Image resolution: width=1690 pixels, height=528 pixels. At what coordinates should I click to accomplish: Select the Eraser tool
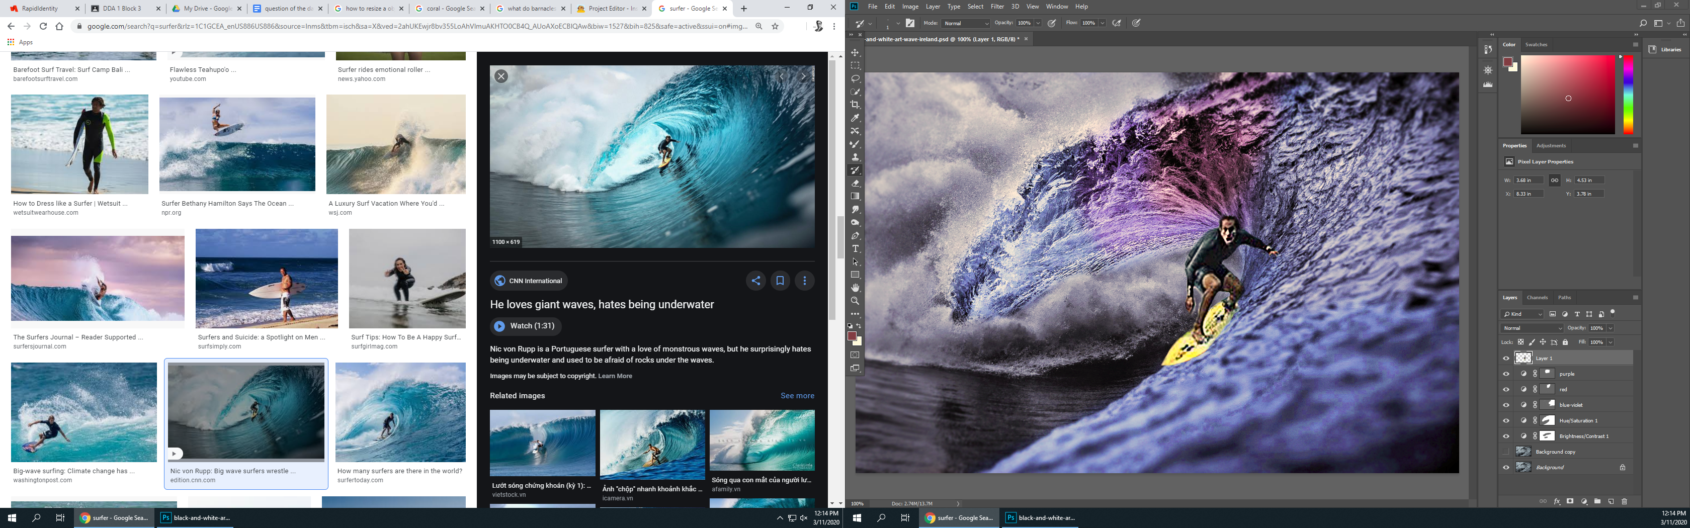point(855,184)
